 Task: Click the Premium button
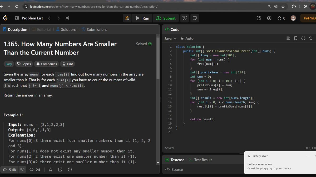coord(308,18)
